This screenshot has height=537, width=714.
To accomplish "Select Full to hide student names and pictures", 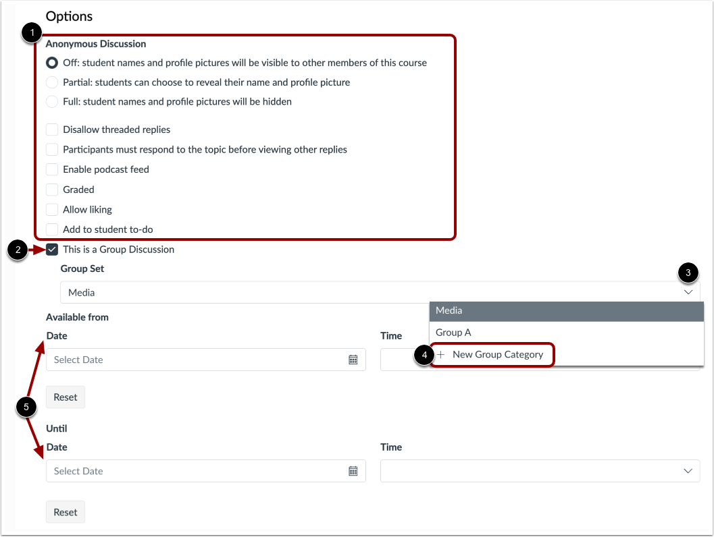I will (x=52, y=102).
